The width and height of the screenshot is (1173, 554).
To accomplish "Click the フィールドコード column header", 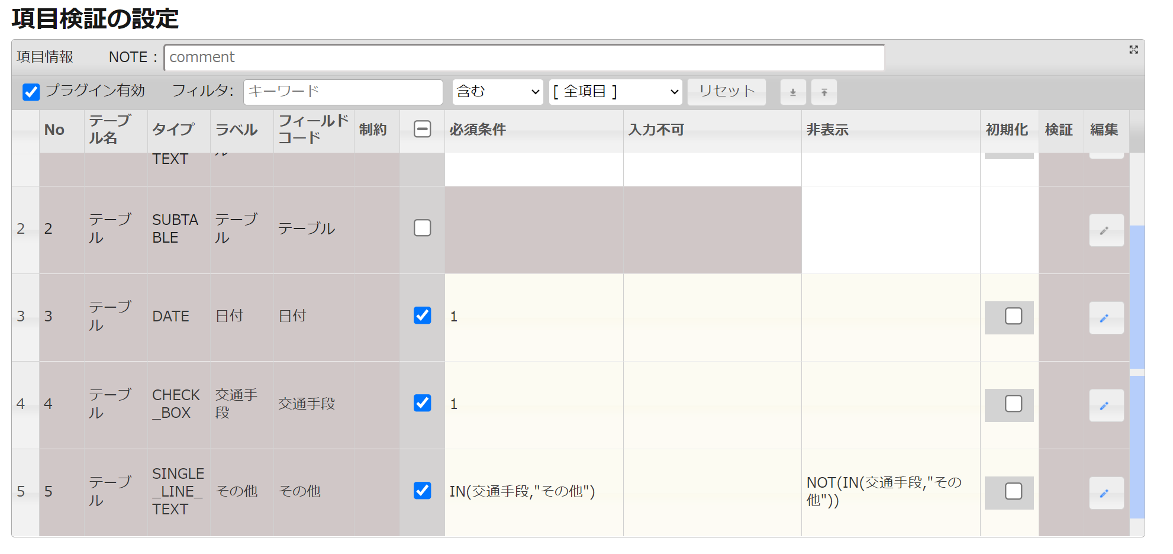I will click(x=314, y=130).
